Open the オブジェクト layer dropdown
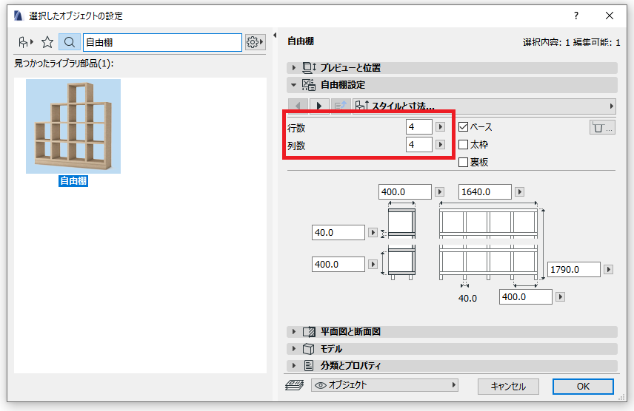Viewport: 634px width, 411px height. [384, 385]
